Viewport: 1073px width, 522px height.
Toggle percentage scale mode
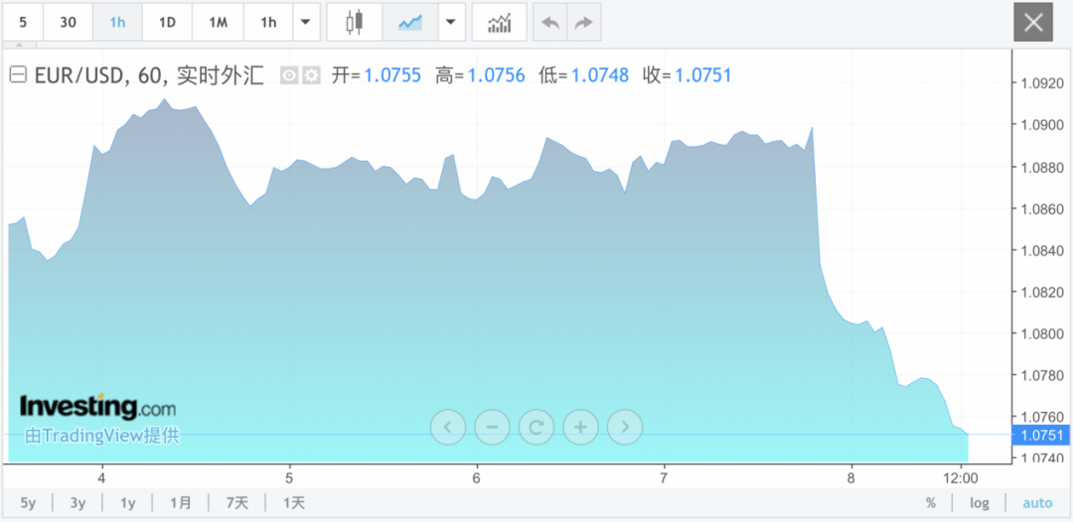931,503
